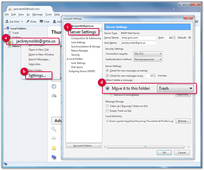Toggle Check for new messages at startup
The image size is (204, 170).
click(107, 70)
